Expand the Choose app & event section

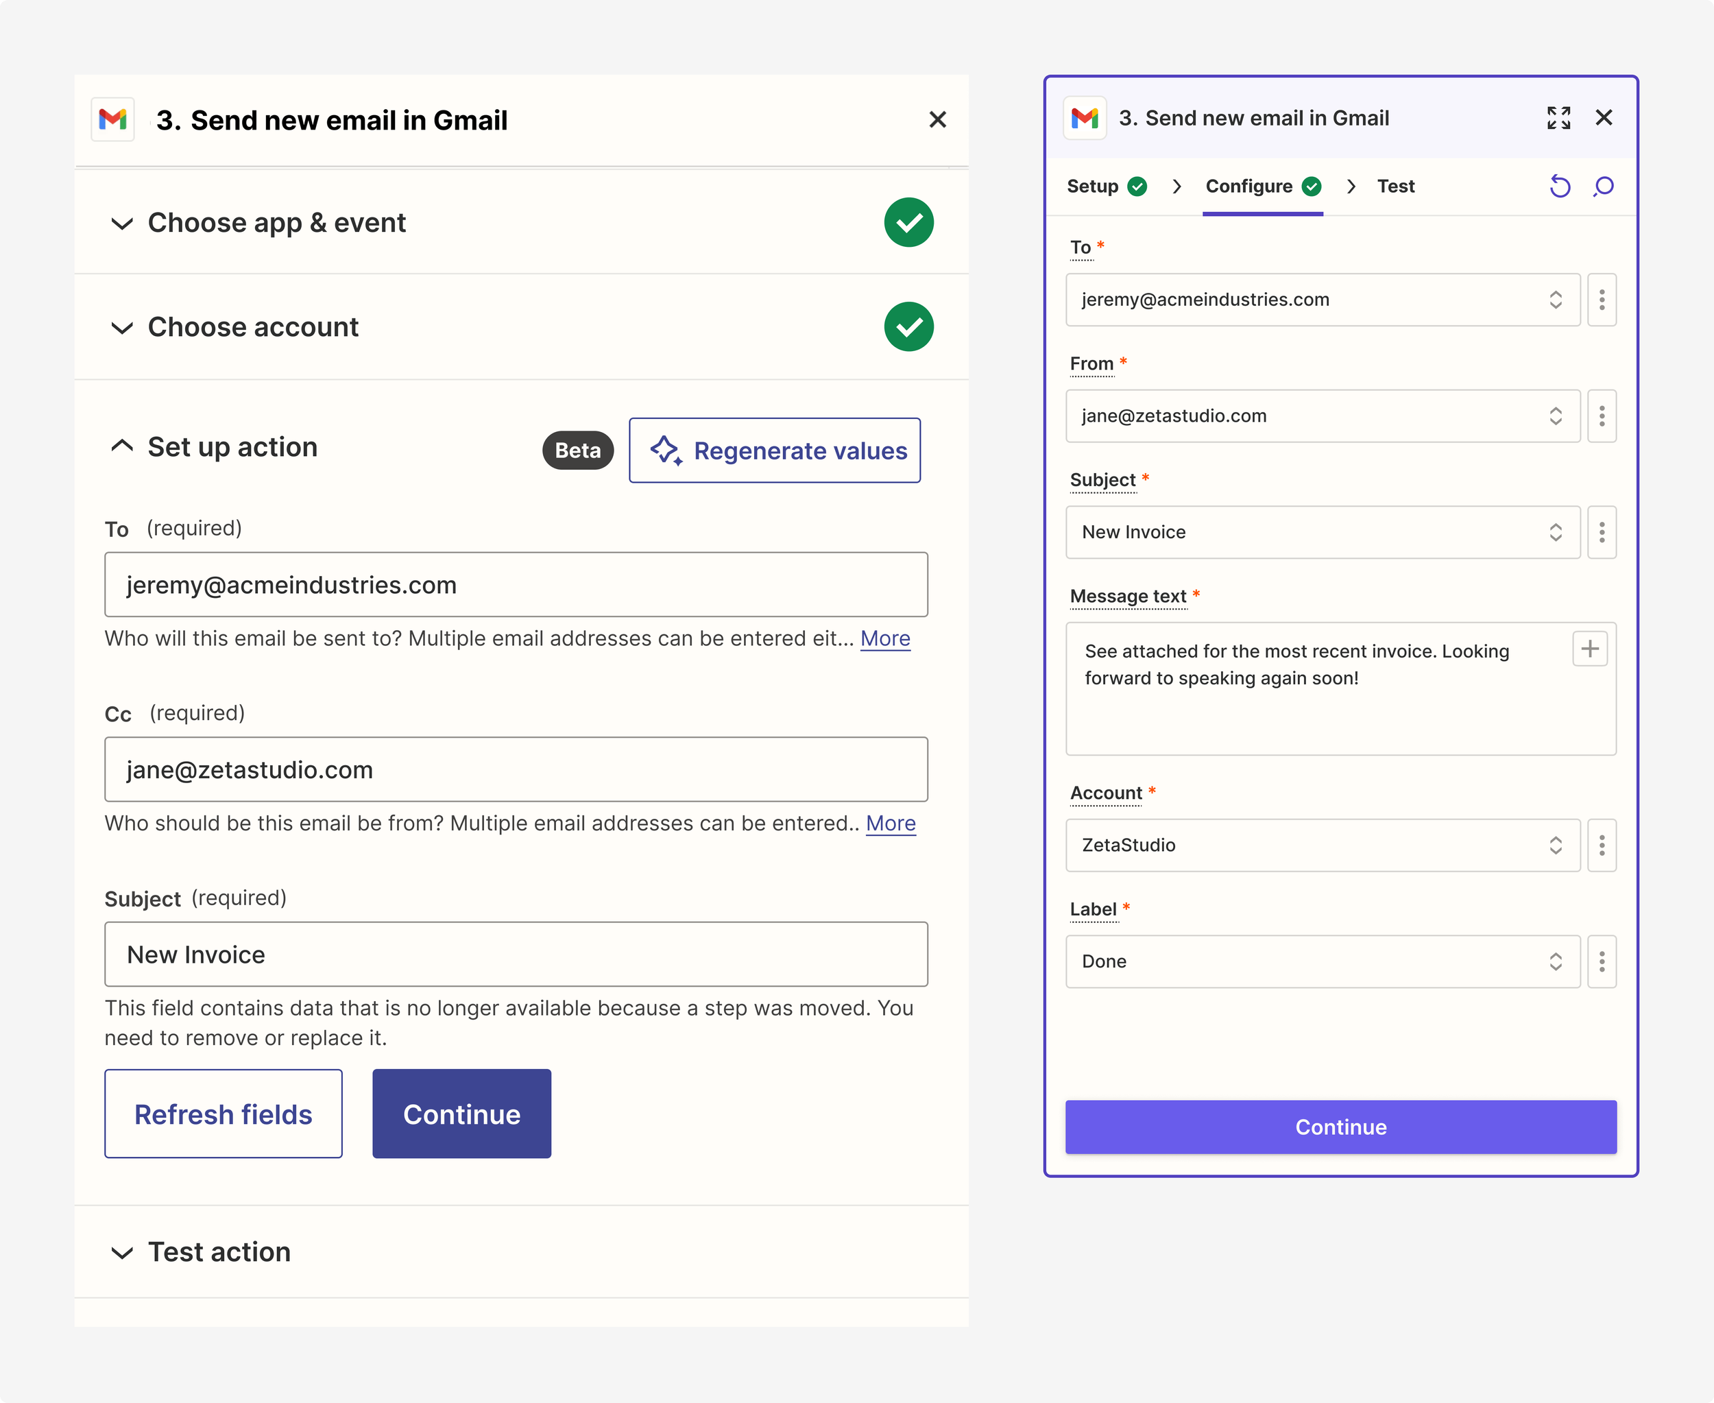(122, 223)
